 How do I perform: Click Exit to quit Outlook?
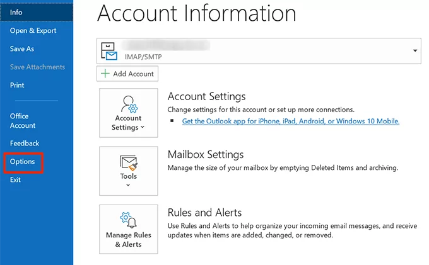[x=15, y=180]
